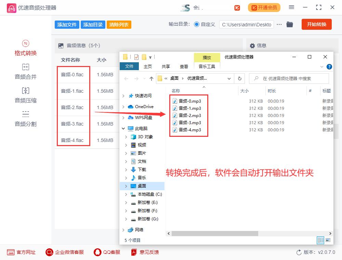The image size is (342, 260).
Task: Switch Explorer to thumbnail view via bottom-right toggle
Action: [327, 240]
